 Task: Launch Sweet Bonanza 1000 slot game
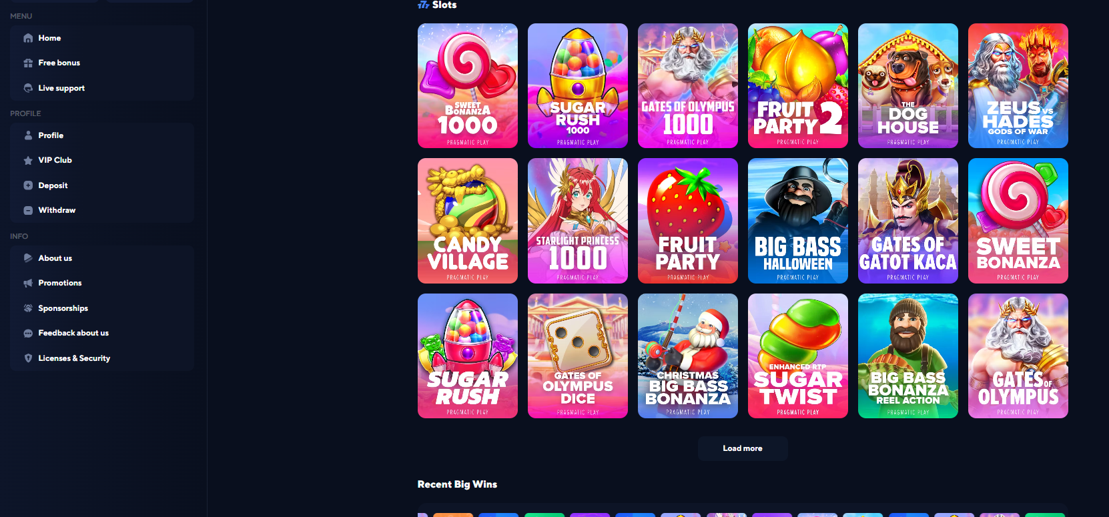click(468, 86)
